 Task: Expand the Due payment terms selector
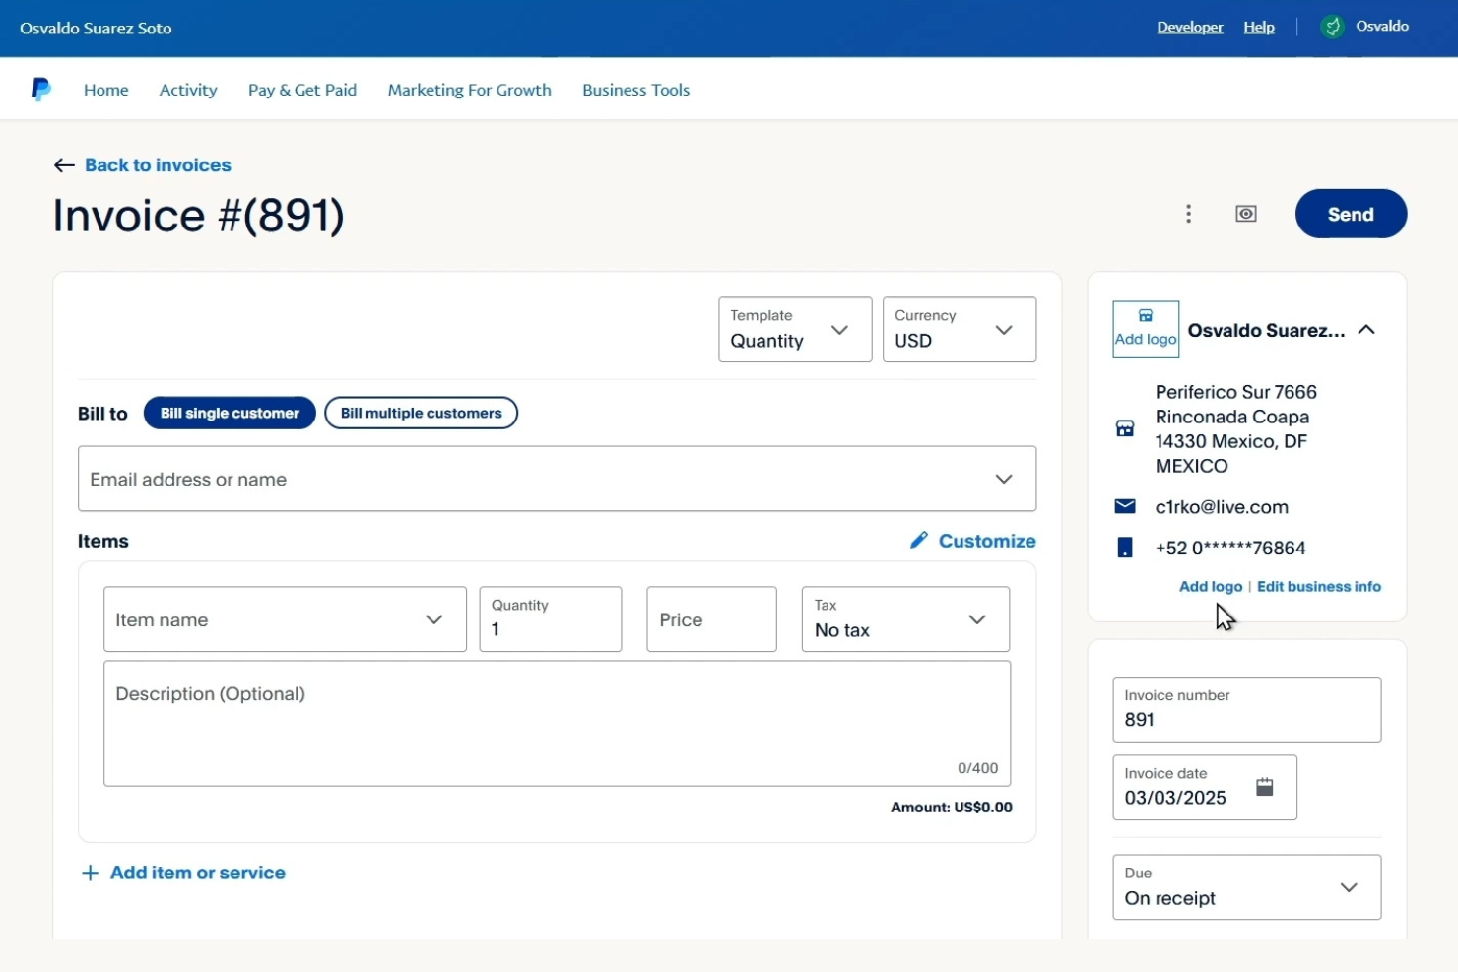(1349, 887)
